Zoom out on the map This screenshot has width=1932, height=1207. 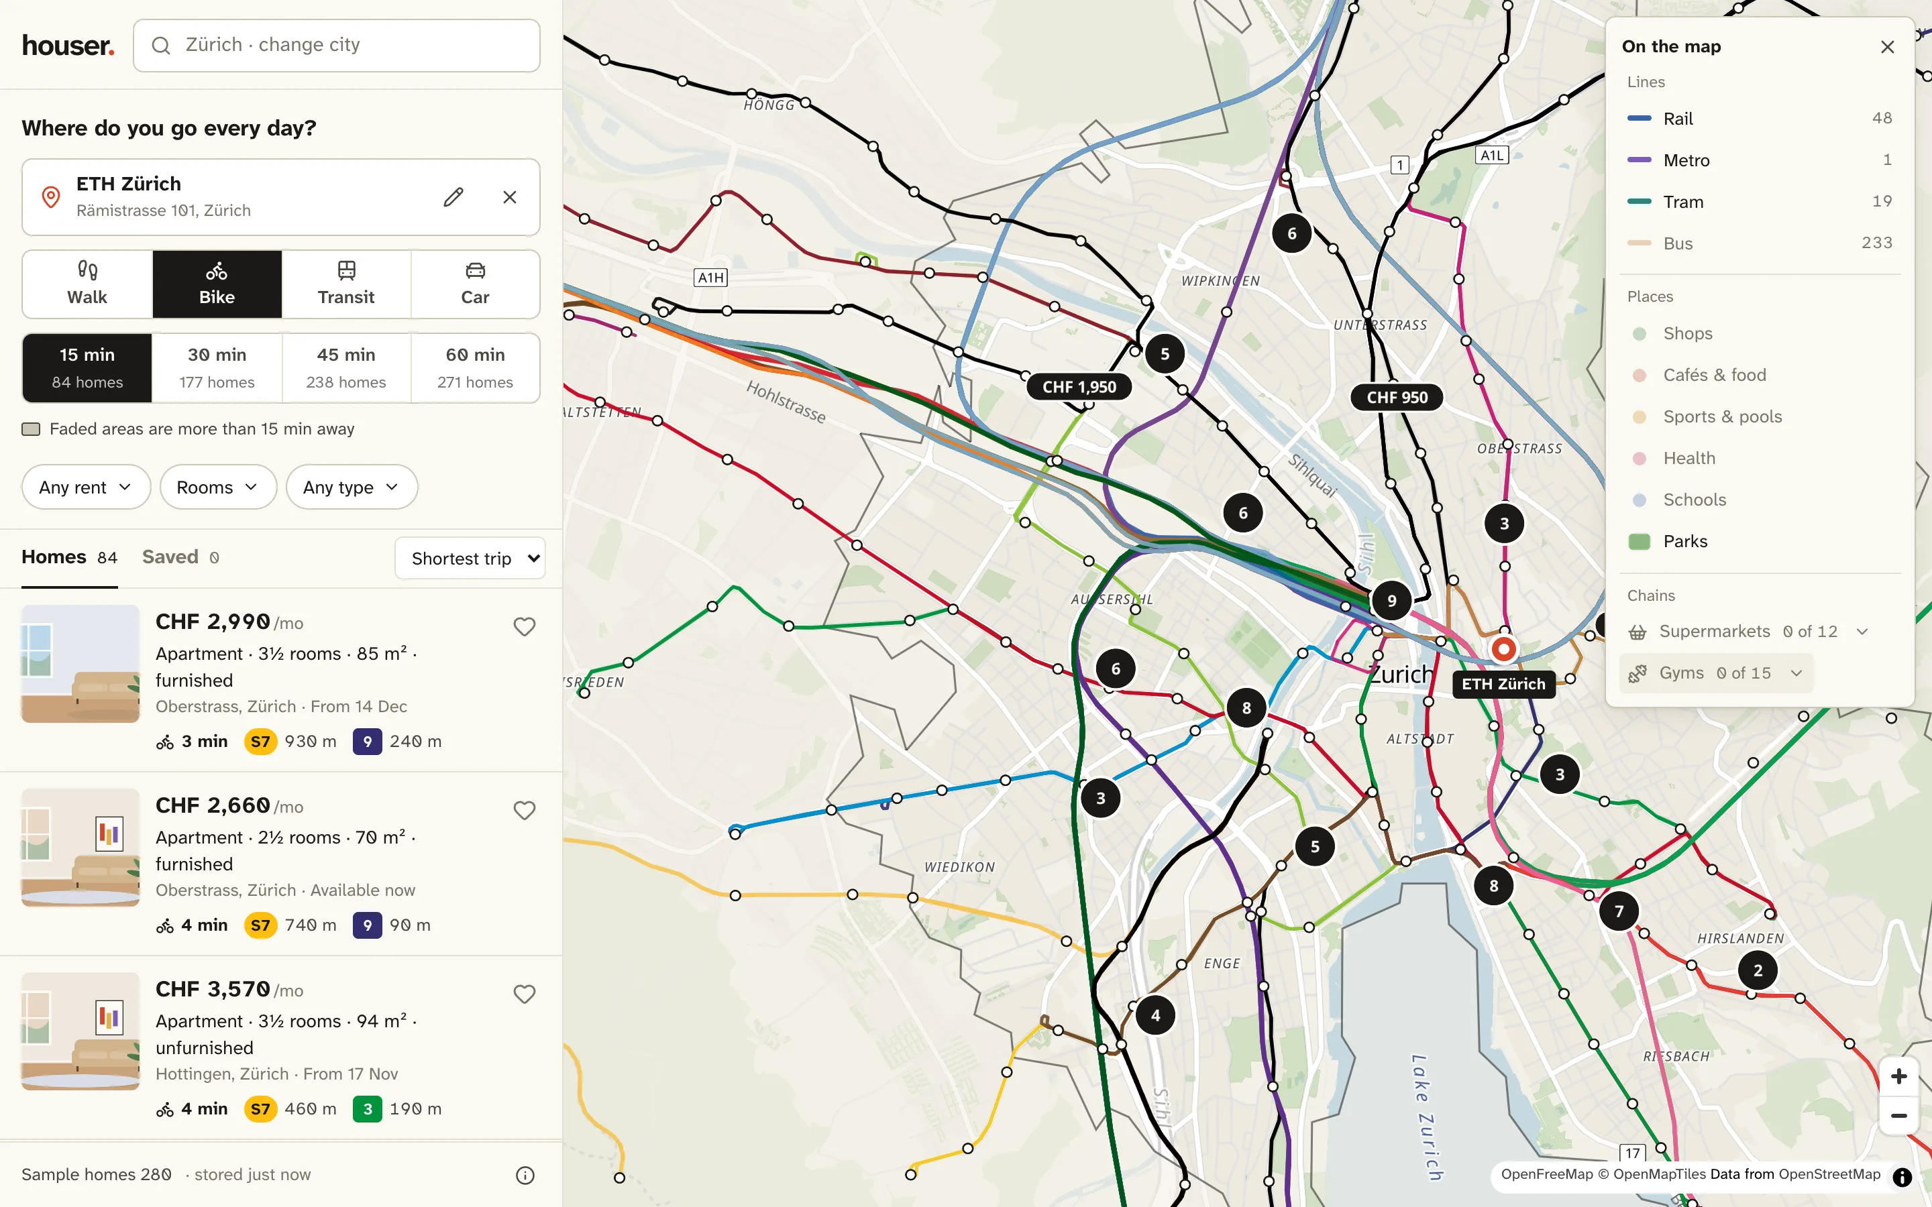[1899, 1115]
